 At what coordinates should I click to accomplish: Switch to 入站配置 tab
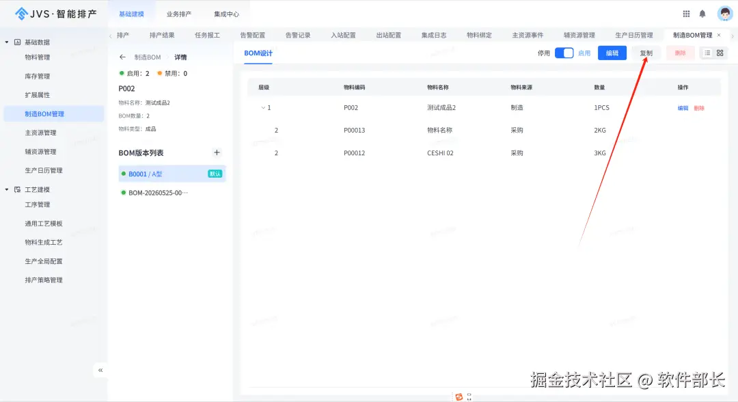tap(343, 36)
